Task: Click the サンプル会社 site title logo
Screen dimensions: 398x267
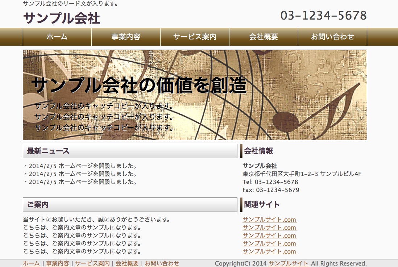Action: click(x=62, y=18)
